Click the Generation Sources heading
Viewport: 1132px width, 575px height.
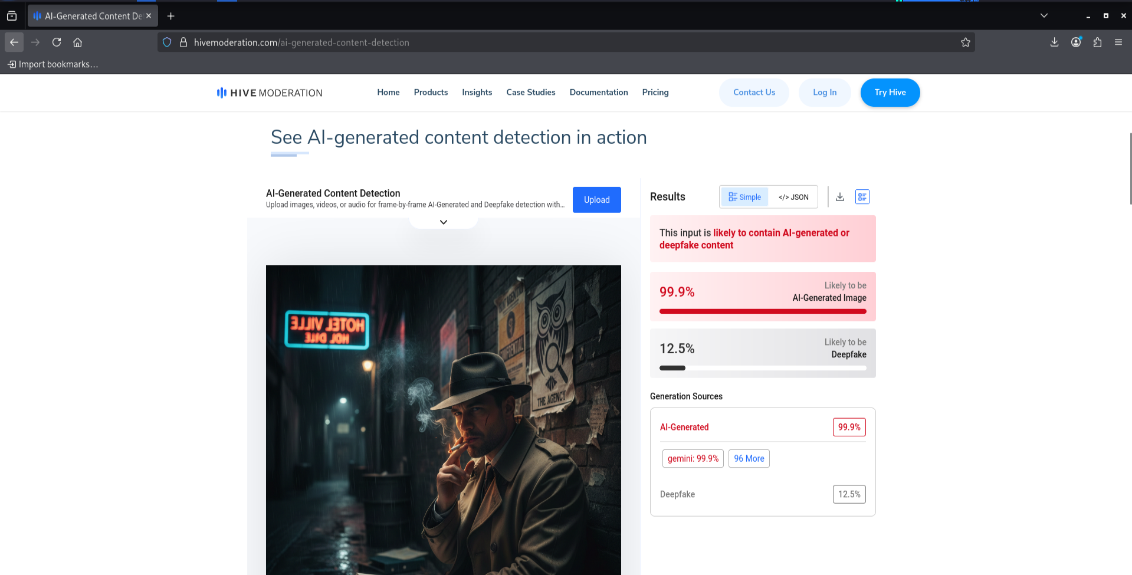(x=686, y=396)
